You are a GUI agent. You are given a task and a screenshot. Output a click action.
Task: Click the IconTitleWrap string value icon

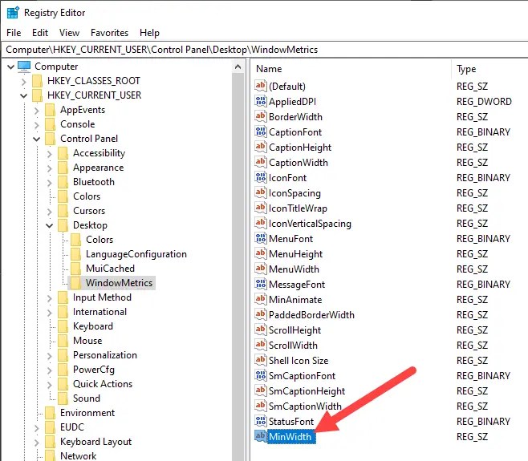click(261, 208)
